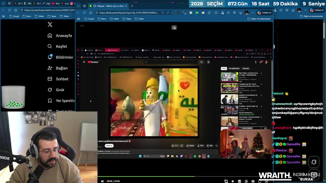Open Sohbet messages in X sidebar

(58, 79)
